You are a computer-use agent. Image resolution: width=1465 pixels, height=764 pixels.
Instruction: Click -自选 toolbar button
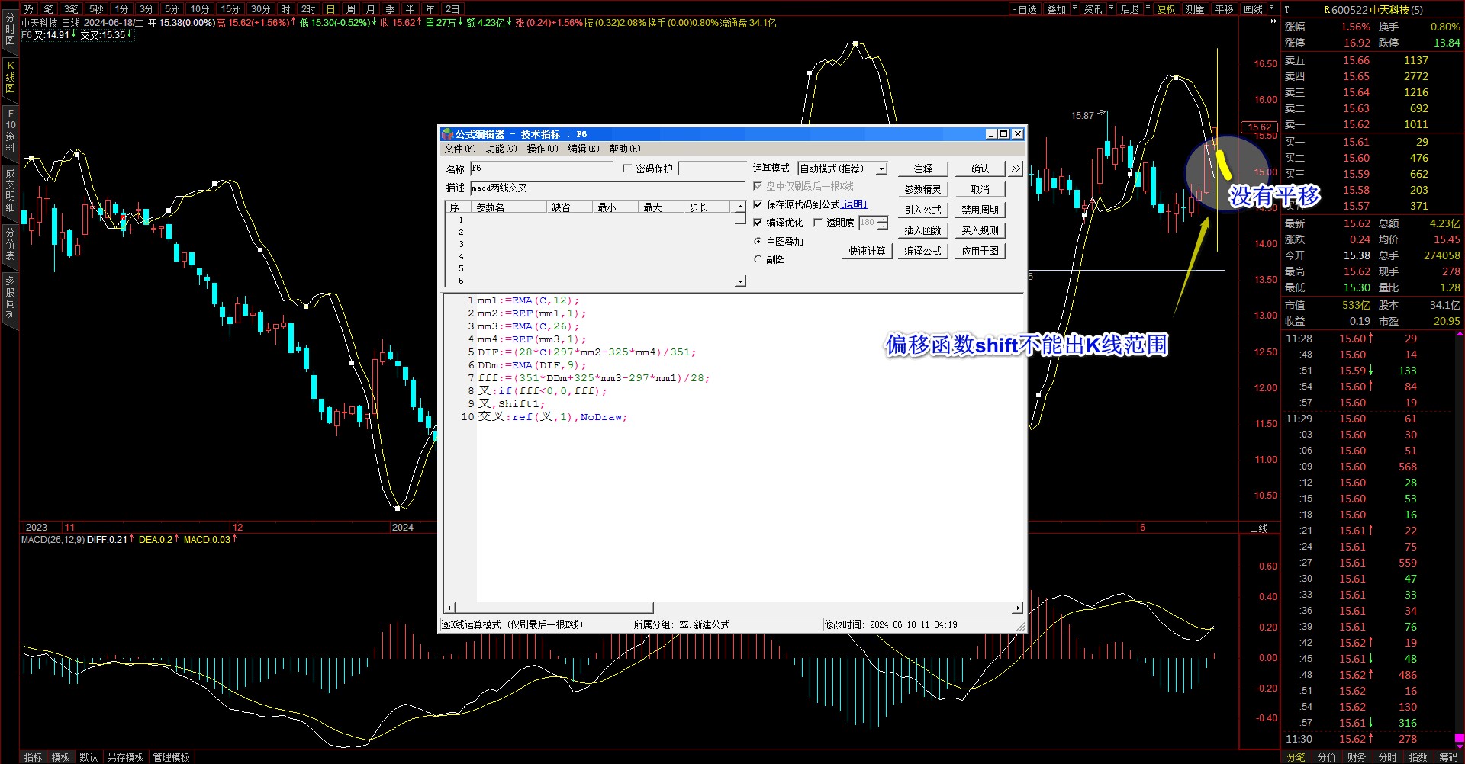coord(1025,9)
